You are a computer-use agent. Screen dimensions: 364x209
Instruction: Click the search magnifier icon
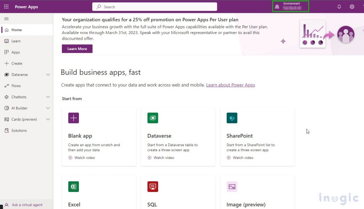[99, 7]
